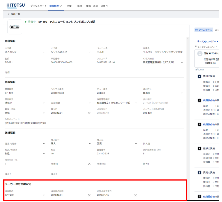This screenshot has height=202, width=222.
Task: Click the シリアル番号 field
Action: tap(71, 93)
